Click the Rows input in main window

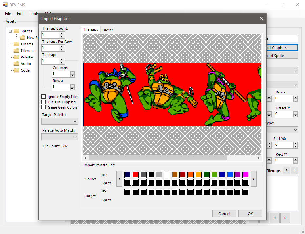[x=284, y=98]
